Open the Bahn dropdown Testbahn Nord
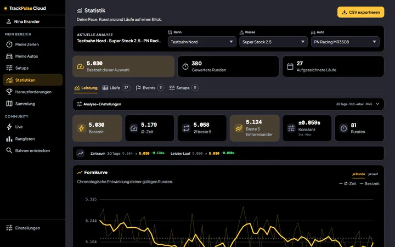Image resolution: width=395 pixels, height=247 pixels. tap(202, 42)
